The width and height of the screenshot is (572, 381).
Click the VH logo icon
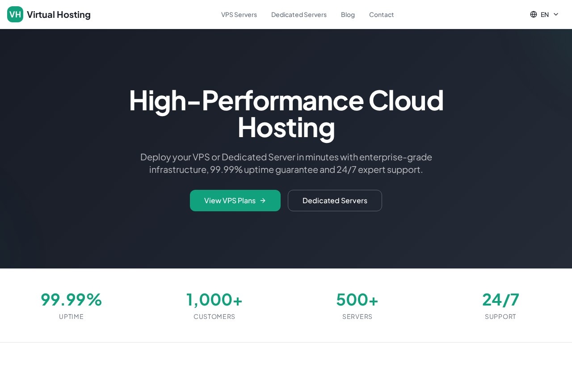(15, 14)
